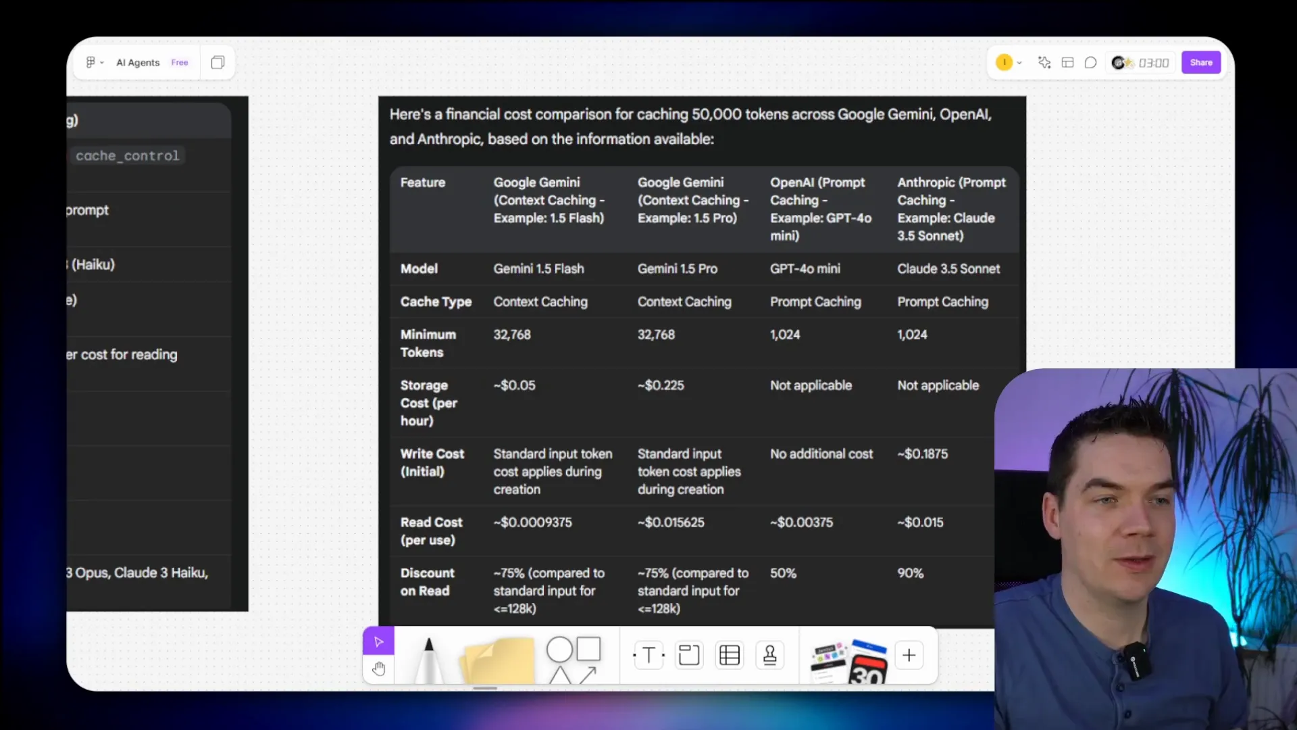The height and width of the screenshot is (730, 1297).
Task: Click the 'Discount on Read' row label
Action: point(427,582)
